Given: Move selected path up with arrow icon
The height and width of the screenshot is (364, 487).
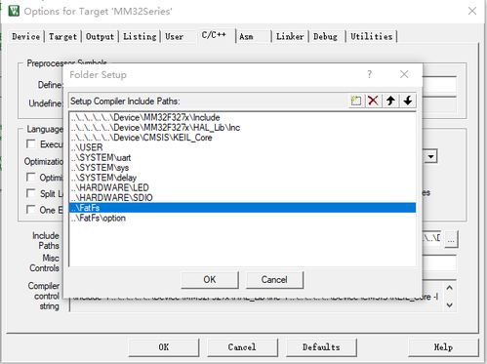Looking at the screenshot, I should (390, 101).
